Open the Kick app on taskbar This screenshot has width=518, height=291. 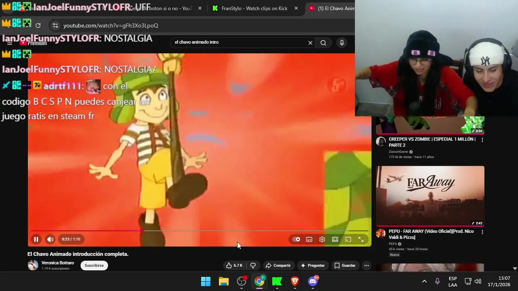(277, 281)
